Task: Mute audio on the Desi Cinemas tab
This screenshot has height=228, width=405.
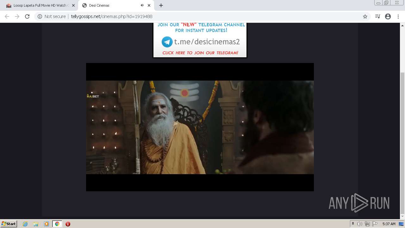Action: tap(142, 5)
